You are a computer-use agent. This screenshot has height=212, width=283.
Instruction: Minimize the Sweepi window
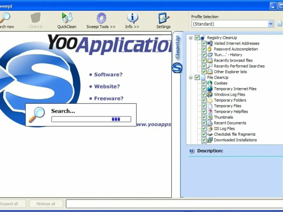(x=273, y=6)
